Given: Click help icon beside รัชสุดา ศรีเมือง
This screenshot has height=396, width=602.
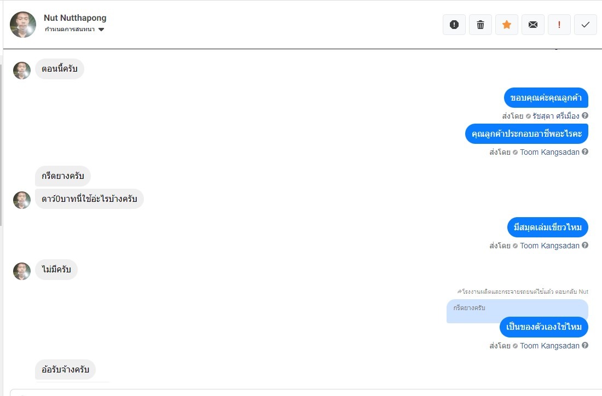Looking at the screenshot, I should [x=585, y=115].
